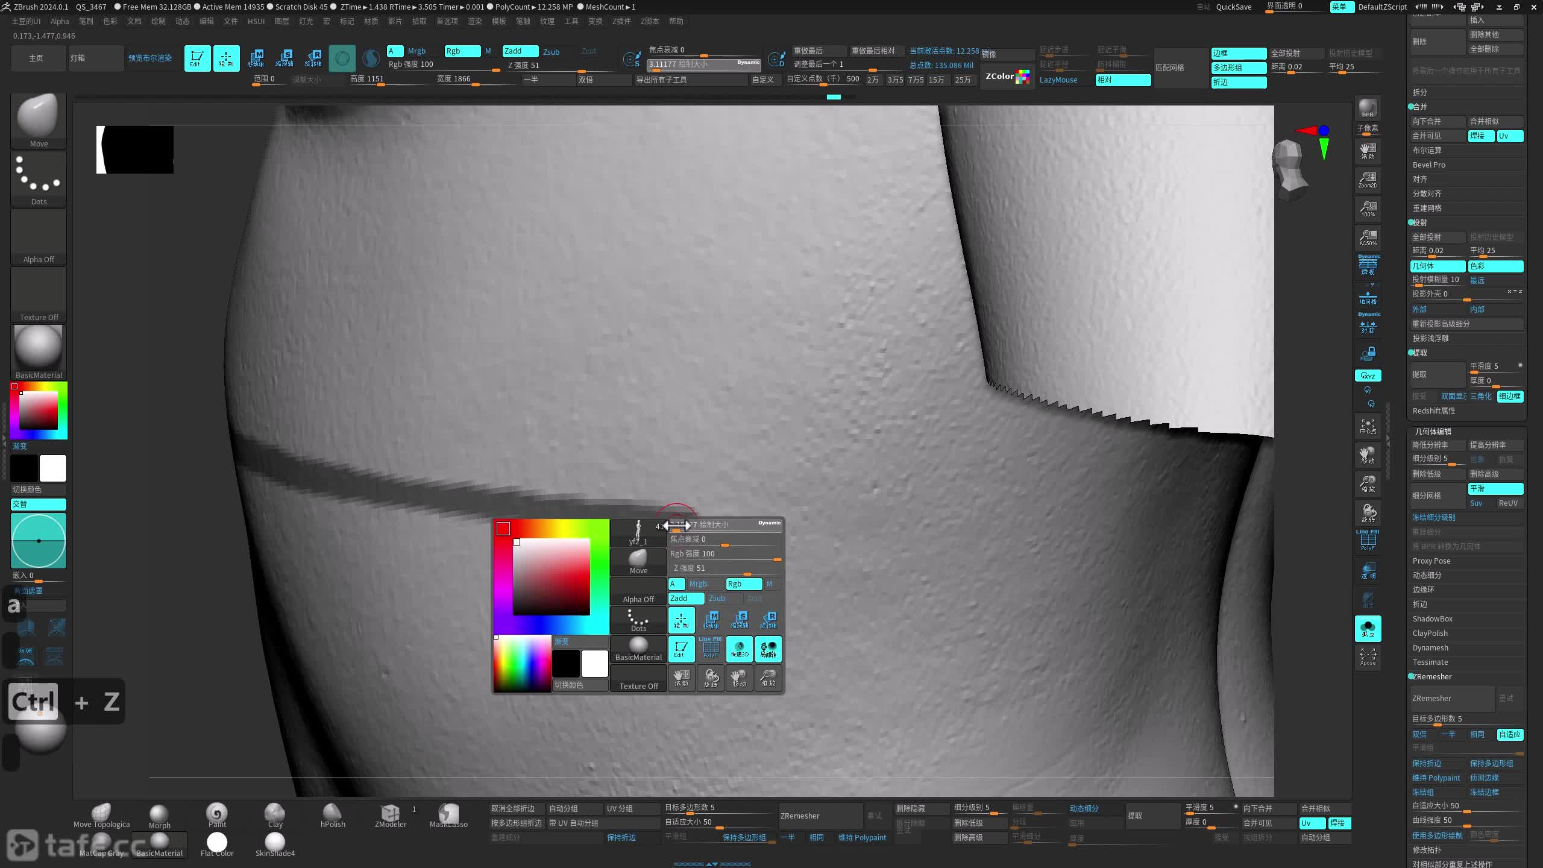Toggle Rgb in the top toolbar
This screenshot has width=1543, height=868.
tap(462, 51)
